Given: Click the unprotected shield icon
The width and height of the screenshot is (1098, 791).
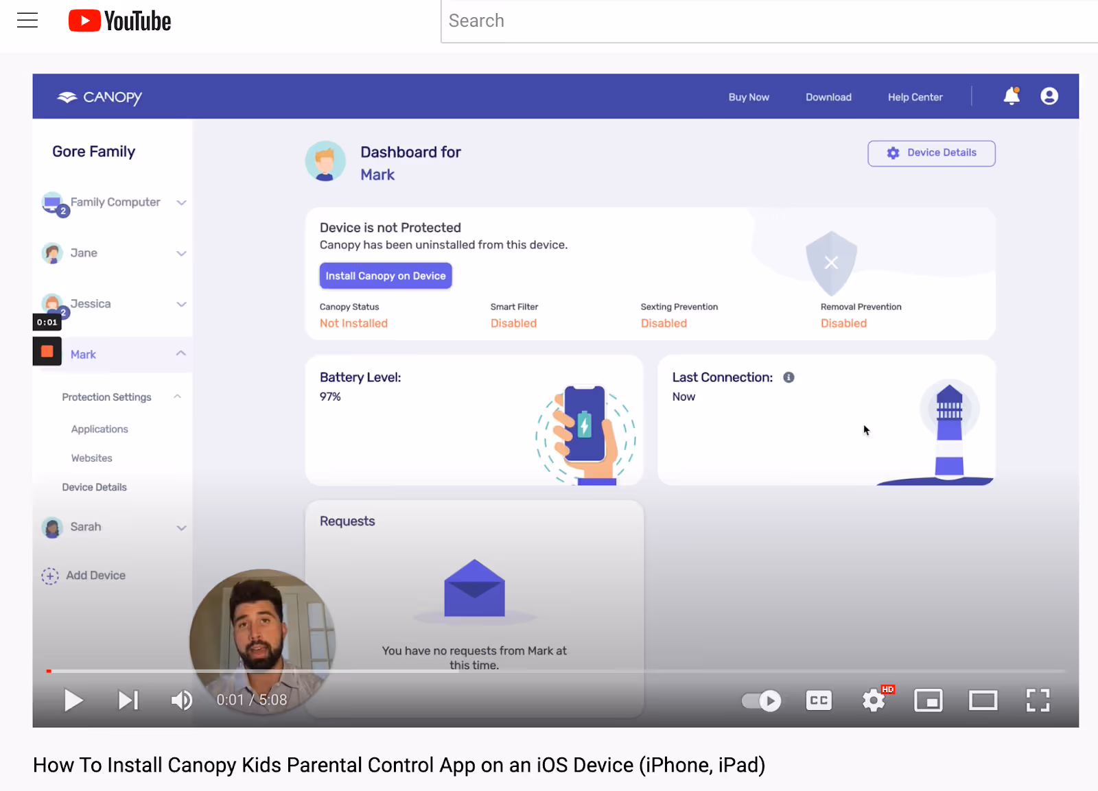Looking at the screenshot, I should pyautogui.click(x=831, y=263).
